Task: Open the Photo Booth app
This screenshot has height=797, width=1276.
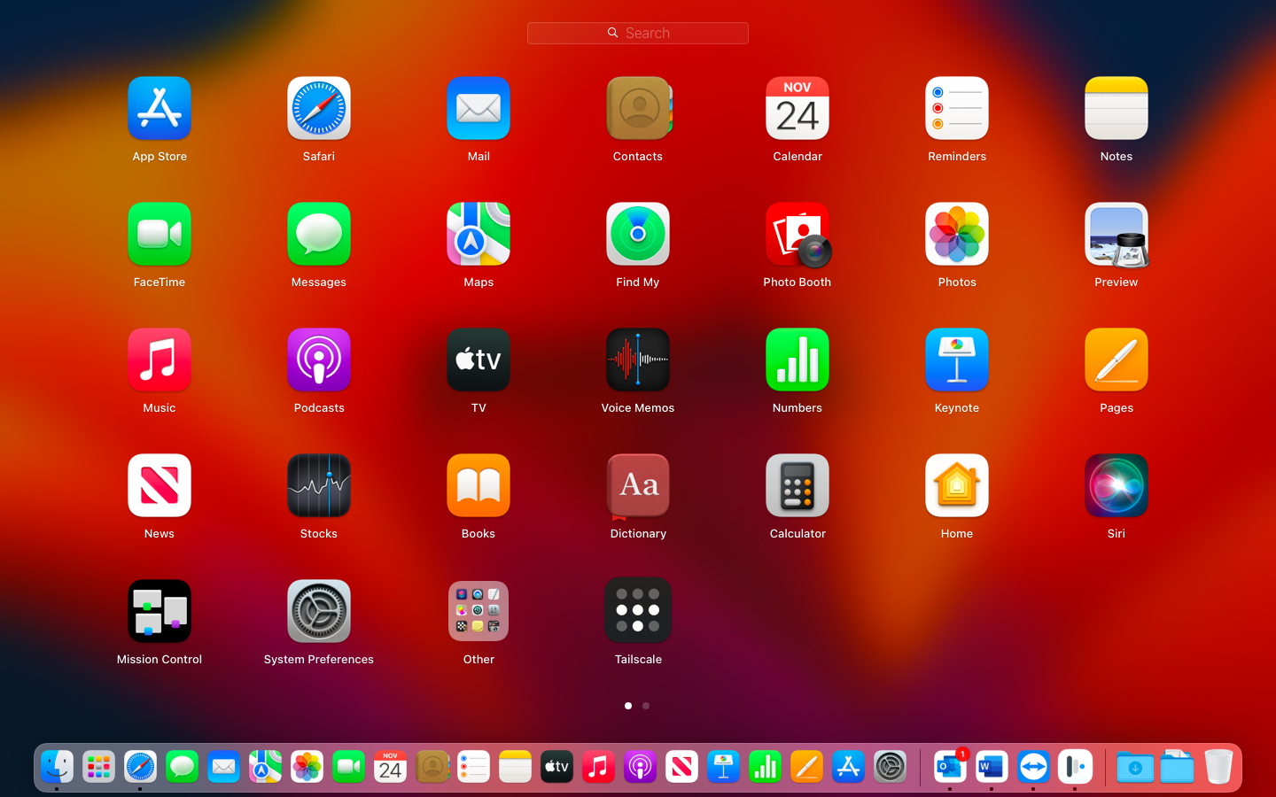Action: [797, 236]
